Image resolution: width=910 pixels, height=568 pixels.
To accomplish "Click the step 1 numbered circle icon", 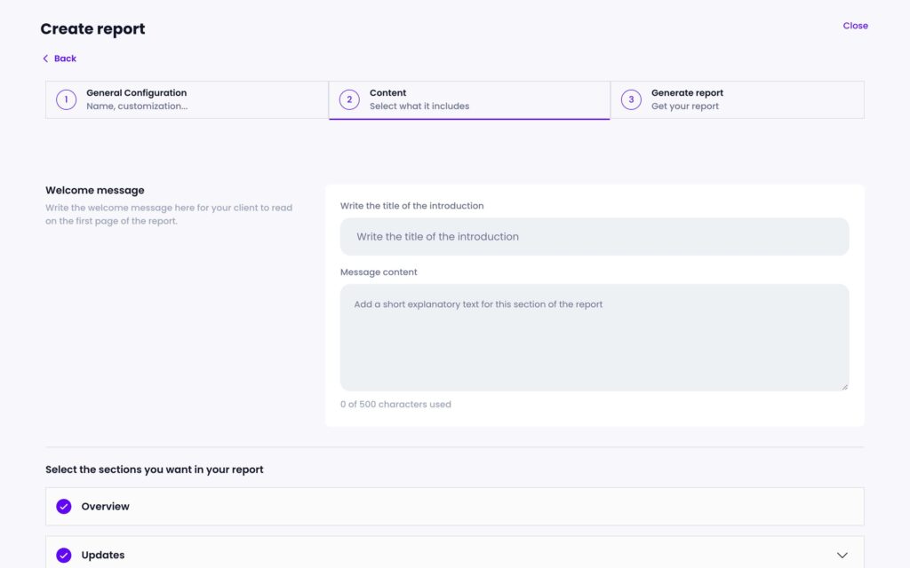I will coord(66,99).
